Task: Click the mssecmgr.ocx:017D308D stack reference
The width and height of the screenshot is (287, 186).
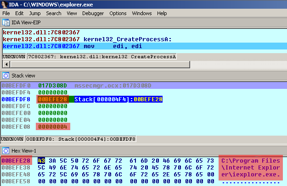Action: (119, 85)
